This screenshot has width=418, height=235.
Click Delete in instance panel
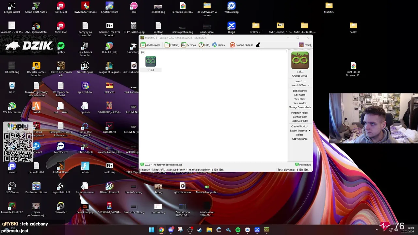click(x=300, y=135)
